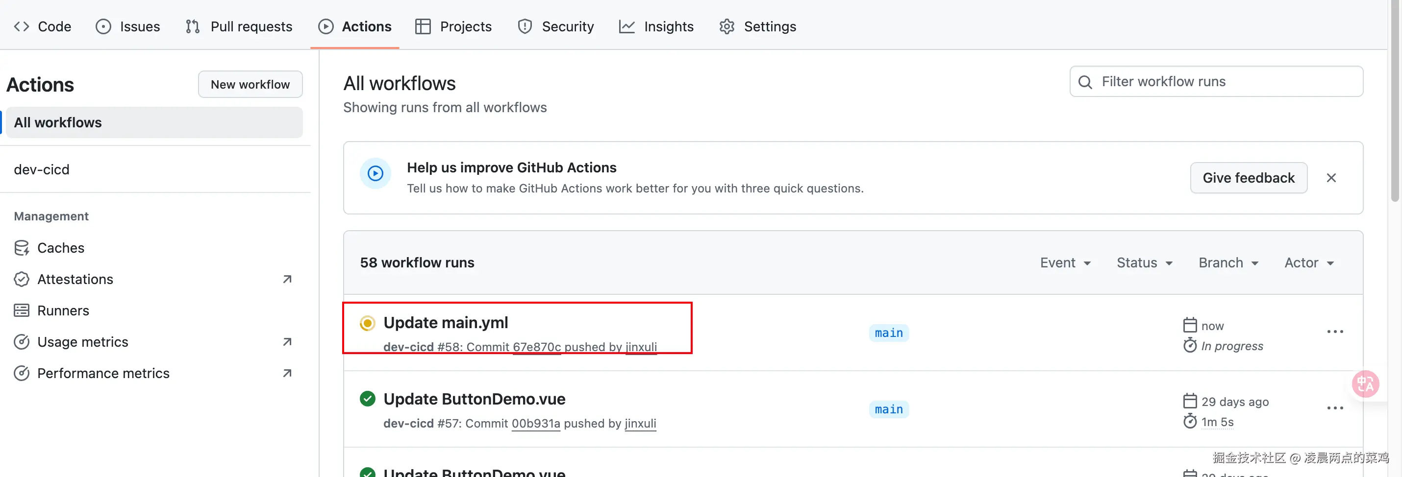Open options menu for 29-days-ago ButtonDemo run
Image resolution: width=1402 pixels, height=477 pixels.
[1334, 408]
